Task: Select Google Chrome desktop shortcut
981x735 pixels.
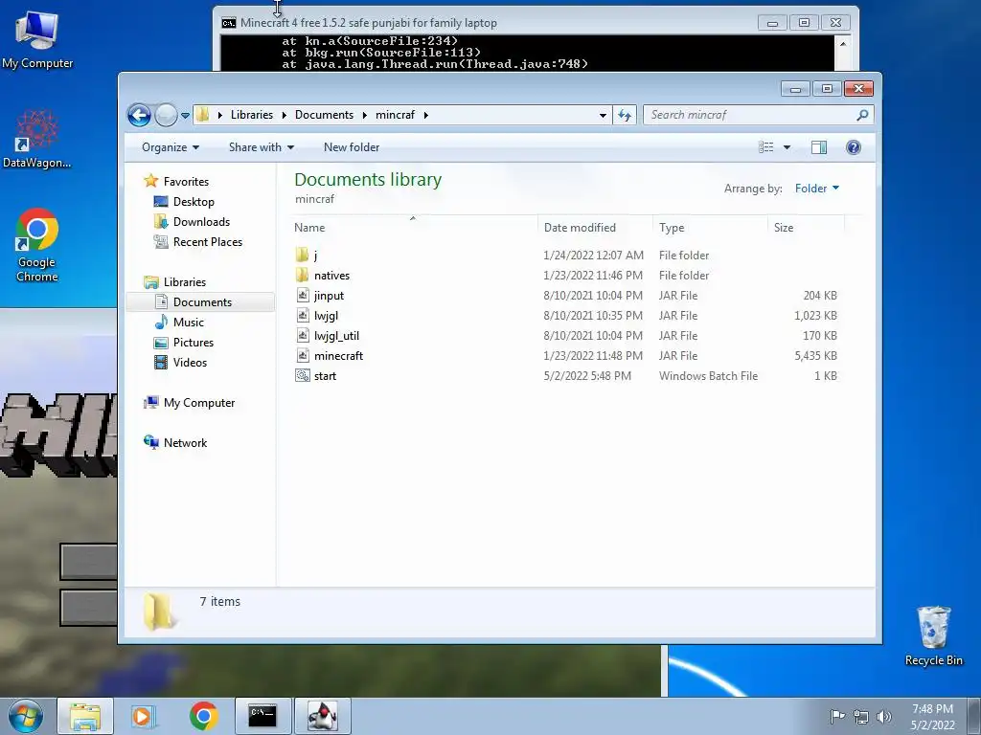Action: click(37, 245)
